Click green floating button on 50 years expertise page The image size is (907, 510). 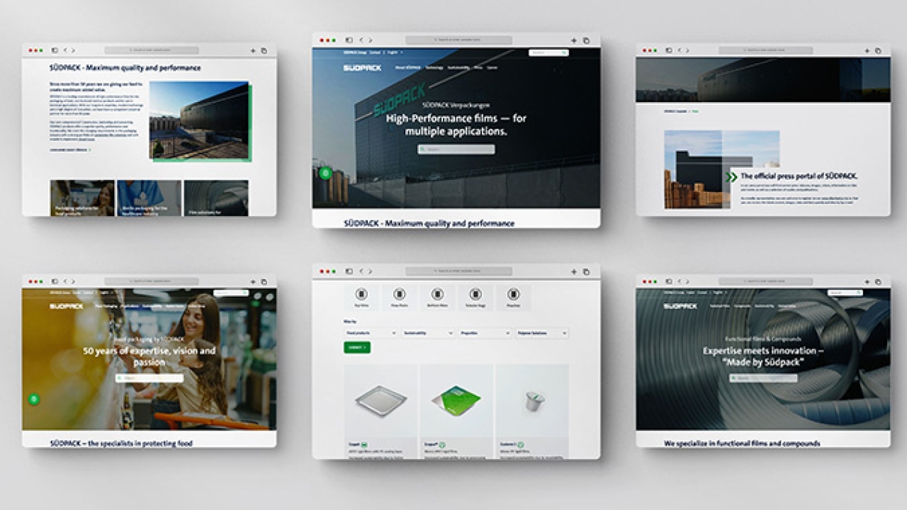[34, 399]
